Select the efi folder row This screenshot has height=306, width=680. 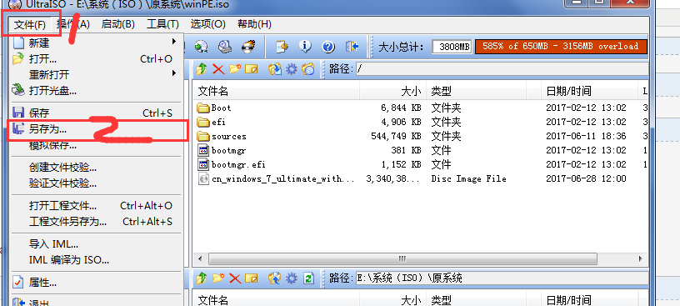coord(421,122)
